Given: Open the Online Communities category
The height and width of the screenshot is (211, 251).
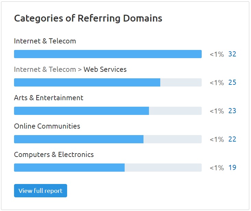Looking at the screenshot, I should (47, 126).
